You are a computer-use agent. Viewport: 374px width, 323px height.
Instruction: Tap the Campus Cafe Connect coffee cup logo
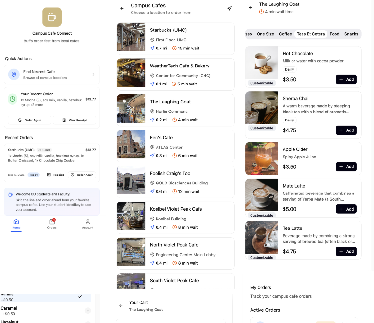click(x=52, y=17)
